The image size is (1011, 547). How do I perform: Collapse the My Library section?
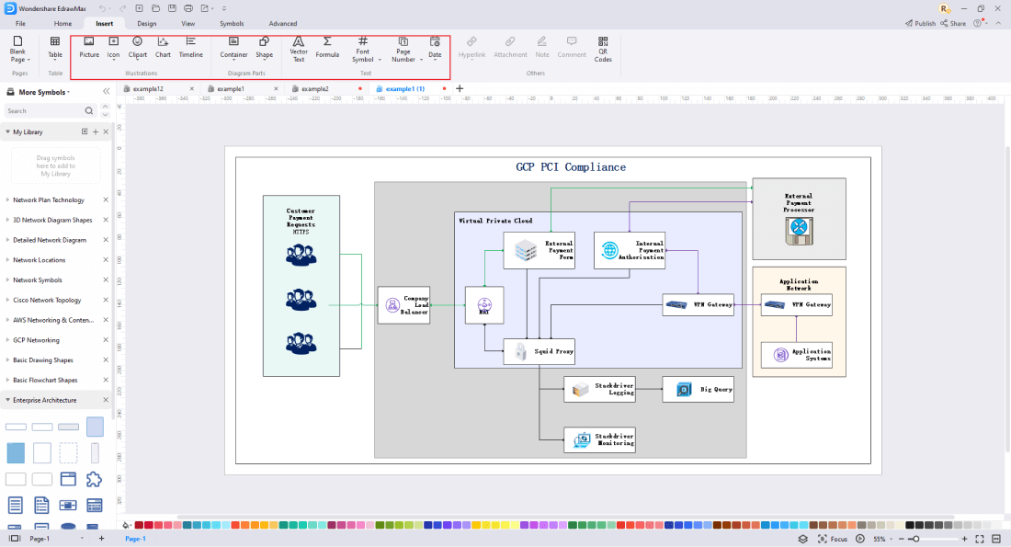7,131
